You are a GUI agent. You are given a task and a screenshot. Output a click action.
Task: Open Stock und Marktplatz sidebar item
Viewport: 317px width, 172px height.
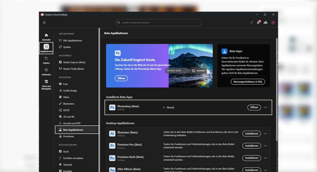46,85
